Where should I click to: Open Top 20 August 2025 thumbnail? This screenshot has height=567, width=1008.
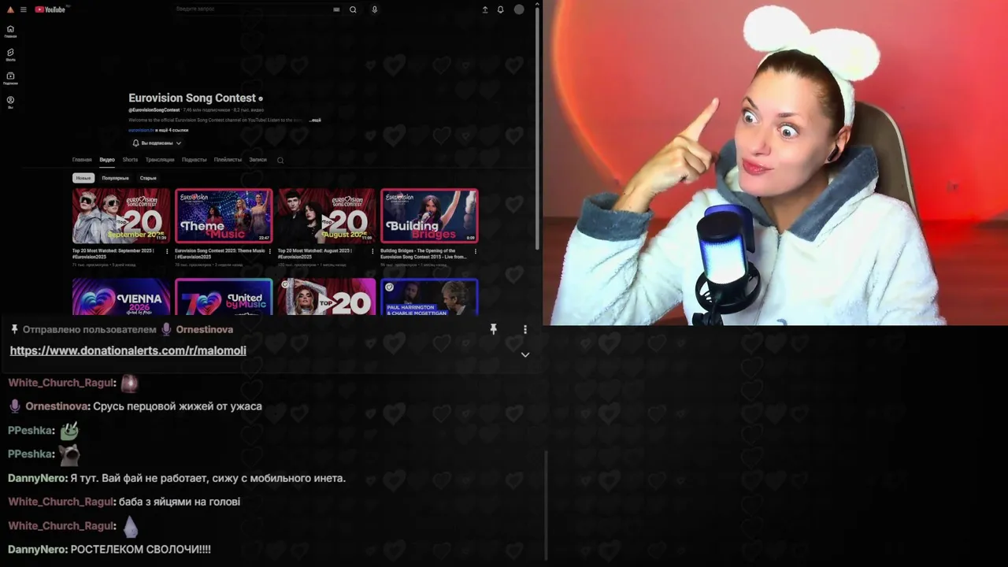click(x=327, y=216)
